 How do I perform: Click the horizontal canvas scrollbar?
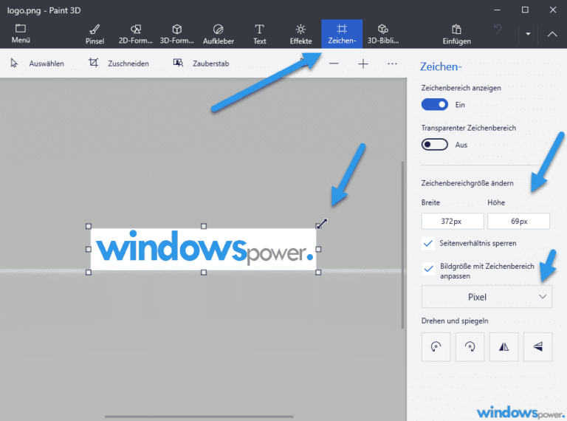tap(199, 417)
